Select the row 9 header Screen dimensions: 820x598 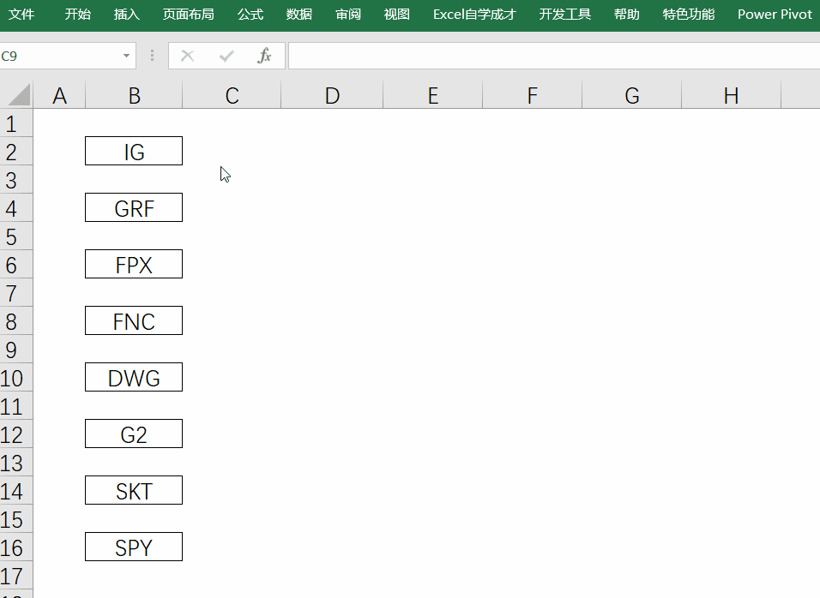click(12, 350)
